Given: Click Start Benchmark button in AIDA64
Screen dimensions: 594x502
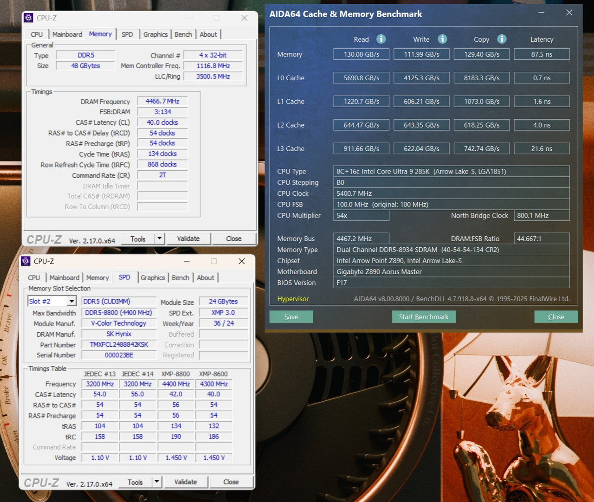Looking at the screenshot, I should click(x=424, y=316).
